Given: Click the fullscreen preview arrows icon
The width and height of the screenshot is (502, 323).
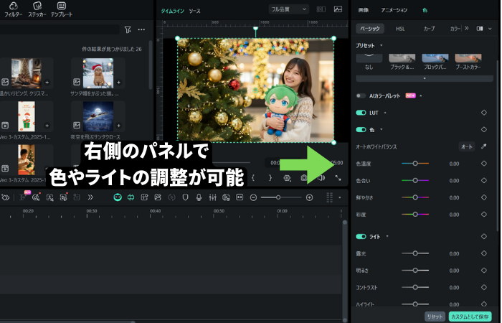Looking at the screenshot, I should pyautogui.click(x=338, y=177).
